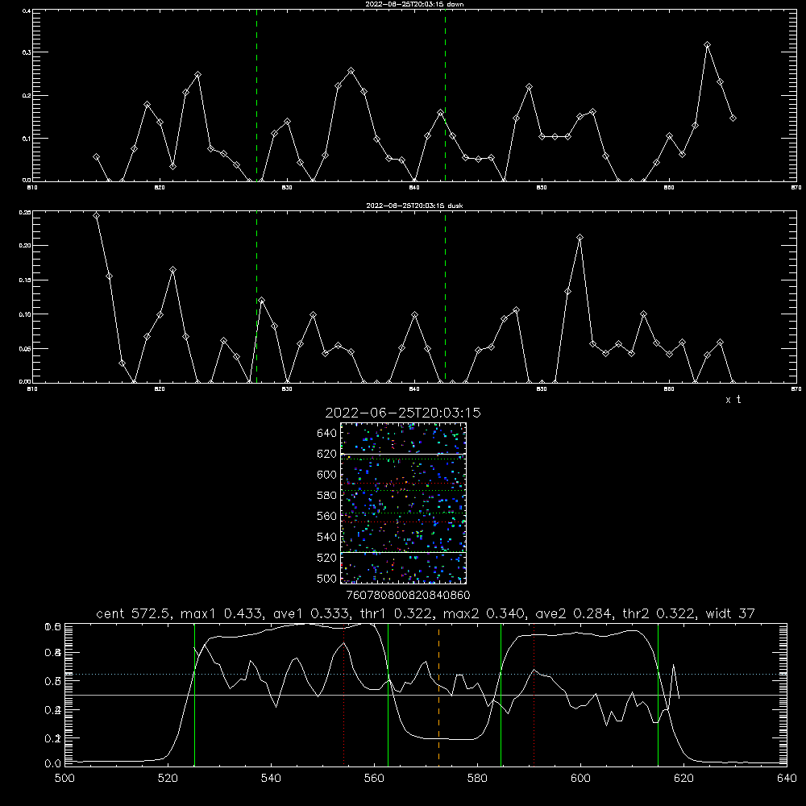The height and width of the screenshot is (806, 806).
Task: Click the '600' x-axis label of bottom plot
Action: 581,779
